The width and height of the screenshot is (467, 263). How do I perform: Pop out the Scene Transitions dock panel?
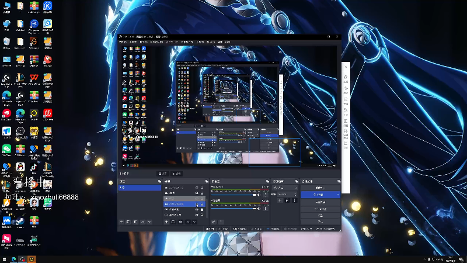click(297, 181)
